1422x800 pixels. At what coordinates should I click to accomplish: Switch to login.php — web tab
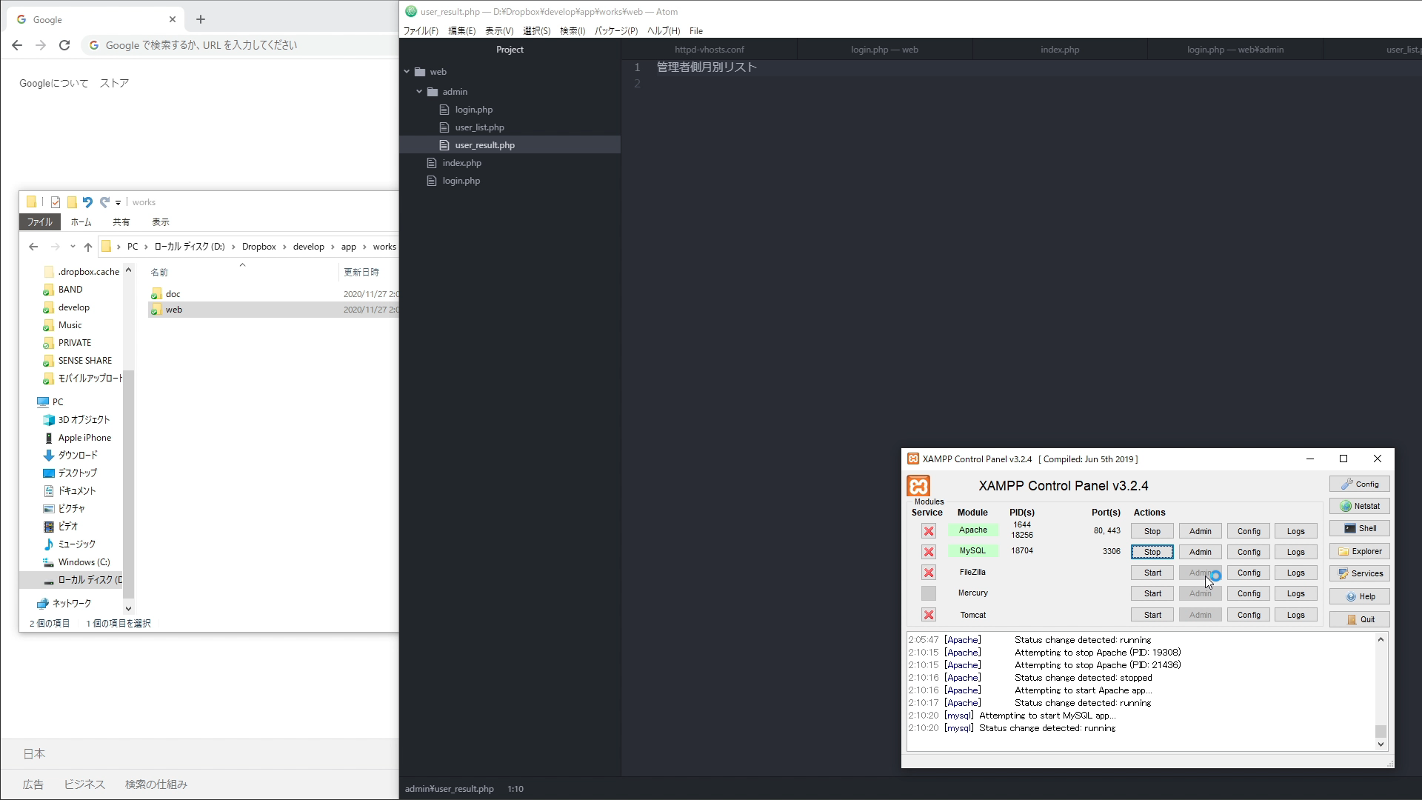pos(884,50)
